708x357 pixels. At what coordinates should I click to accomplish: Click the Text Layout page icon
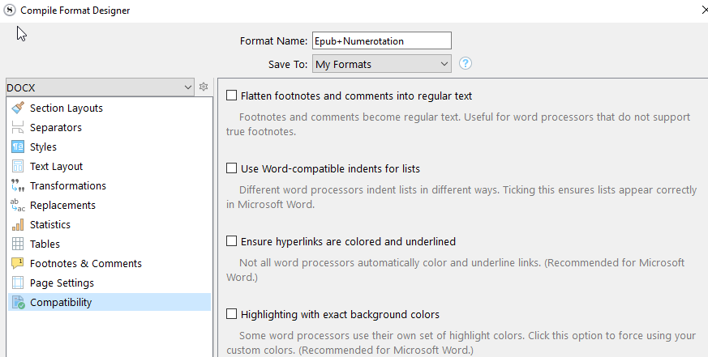point(17,166)
